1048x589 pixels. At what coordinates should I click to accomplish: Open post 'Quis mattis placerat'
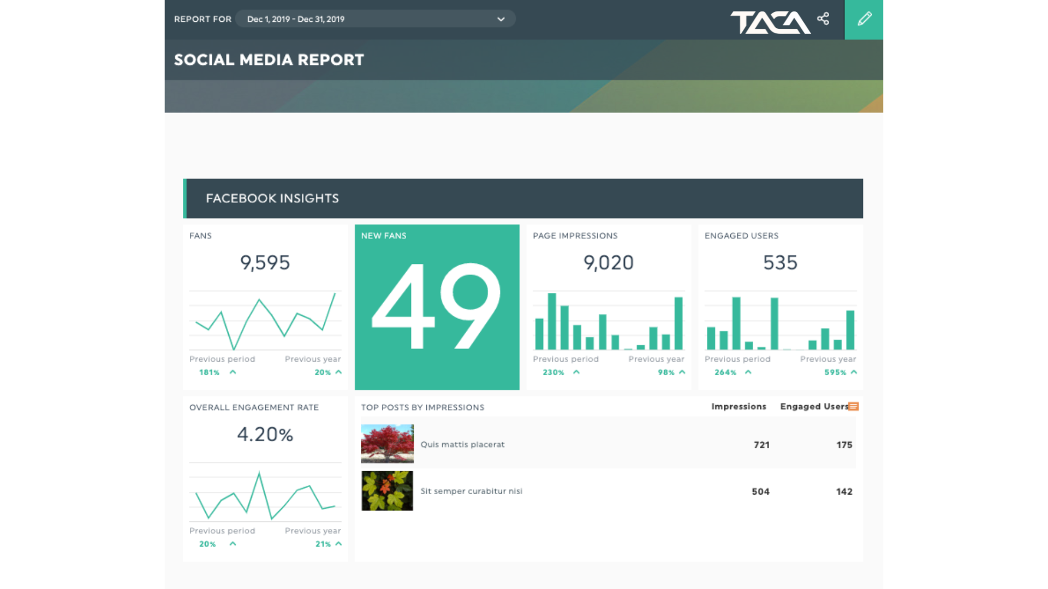click(x=462, y=444)
